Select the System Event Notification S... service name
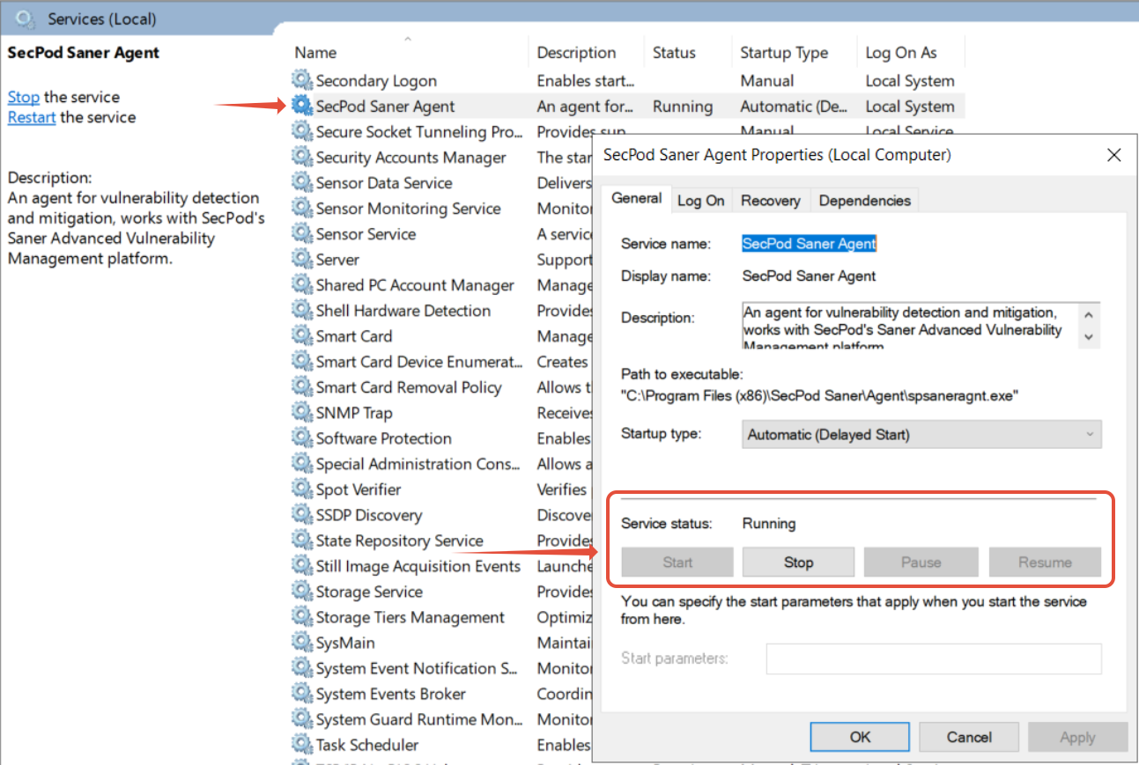This screenshot has width=1139, height=765. (x=417, y=668)
